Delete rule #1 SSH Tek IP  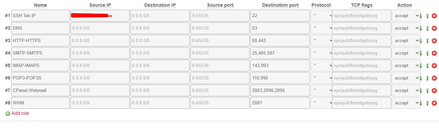coord(434,16)
